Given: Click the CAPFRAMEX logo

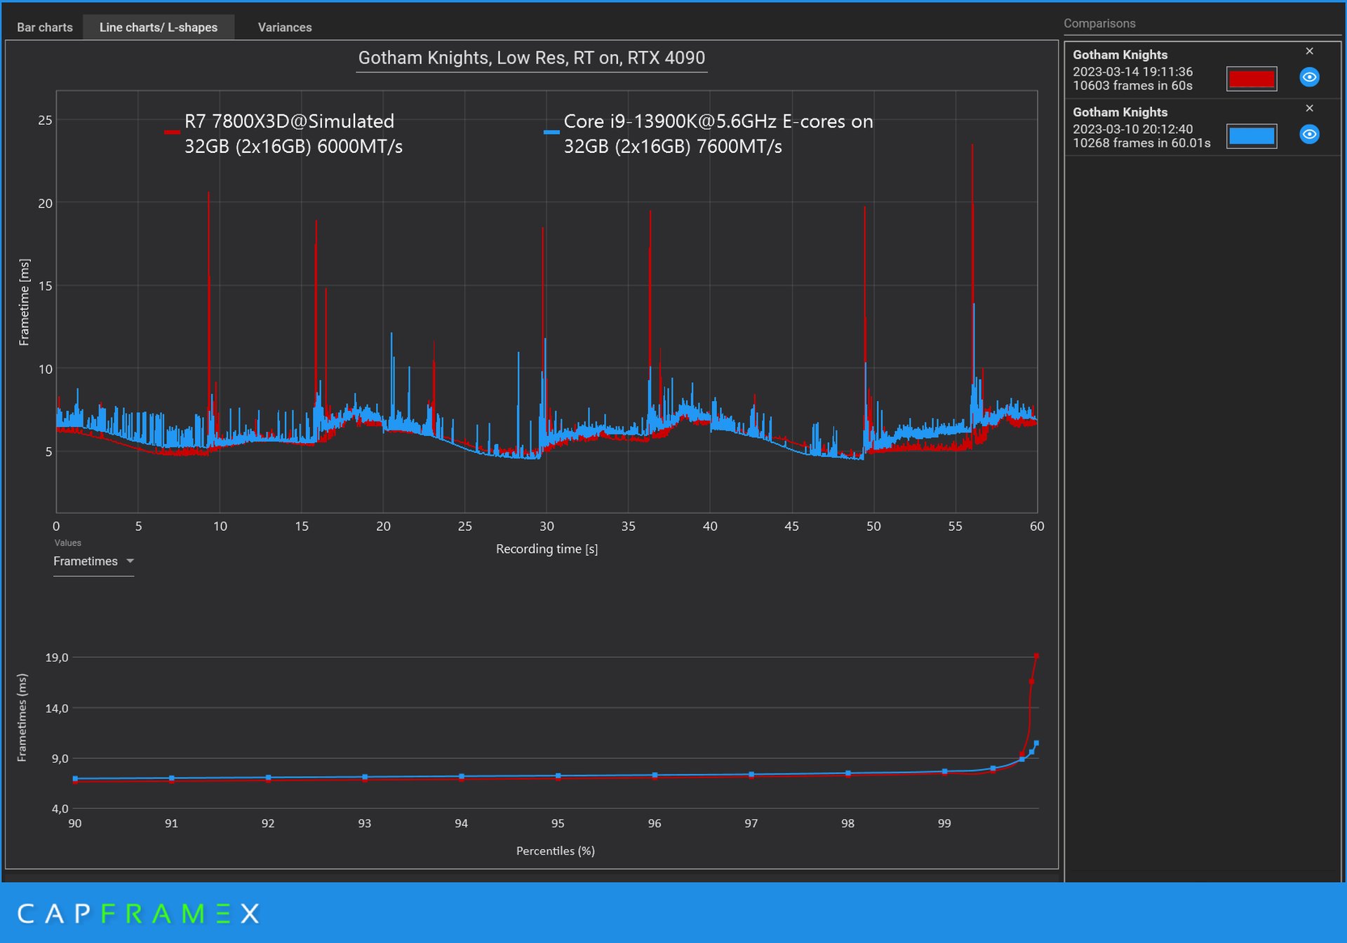Looking at the screenshot, I should point(138,914).
